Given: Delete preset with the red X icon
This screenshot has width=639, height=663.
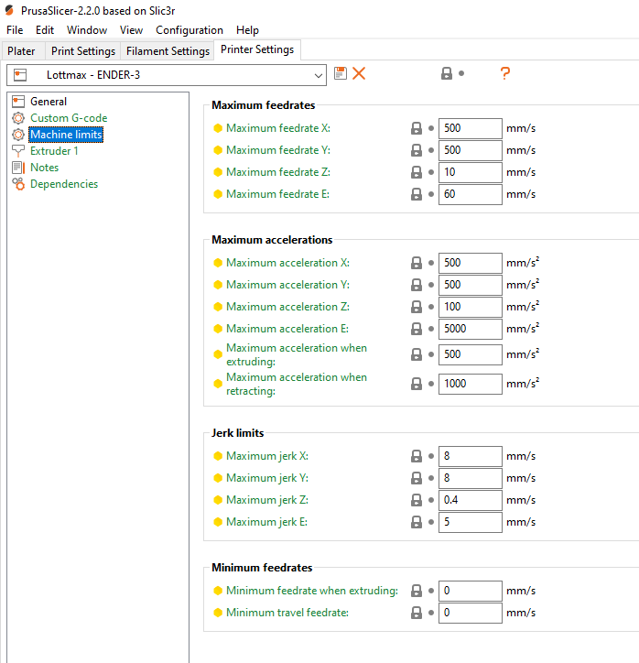Looking at the screenshot, I should click(x=359, y=73).
